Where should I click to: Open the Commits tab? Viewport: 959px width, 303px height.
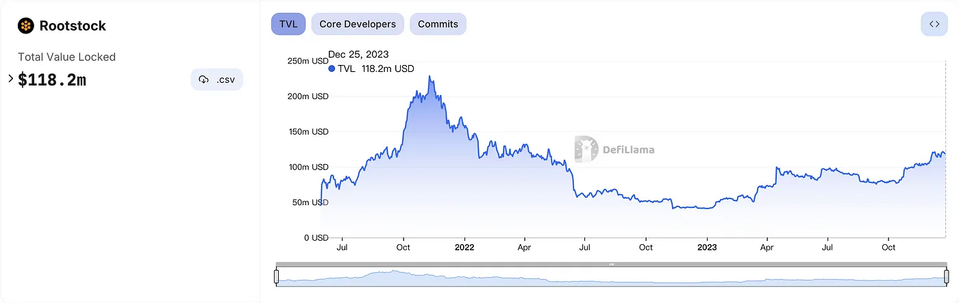438,24
